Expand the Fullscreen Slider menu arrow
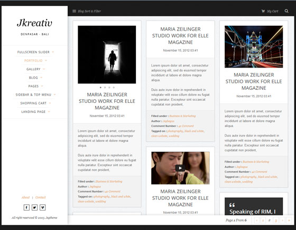Image resolution: width=296 pixels, height=230 pixels. (53, 52)
